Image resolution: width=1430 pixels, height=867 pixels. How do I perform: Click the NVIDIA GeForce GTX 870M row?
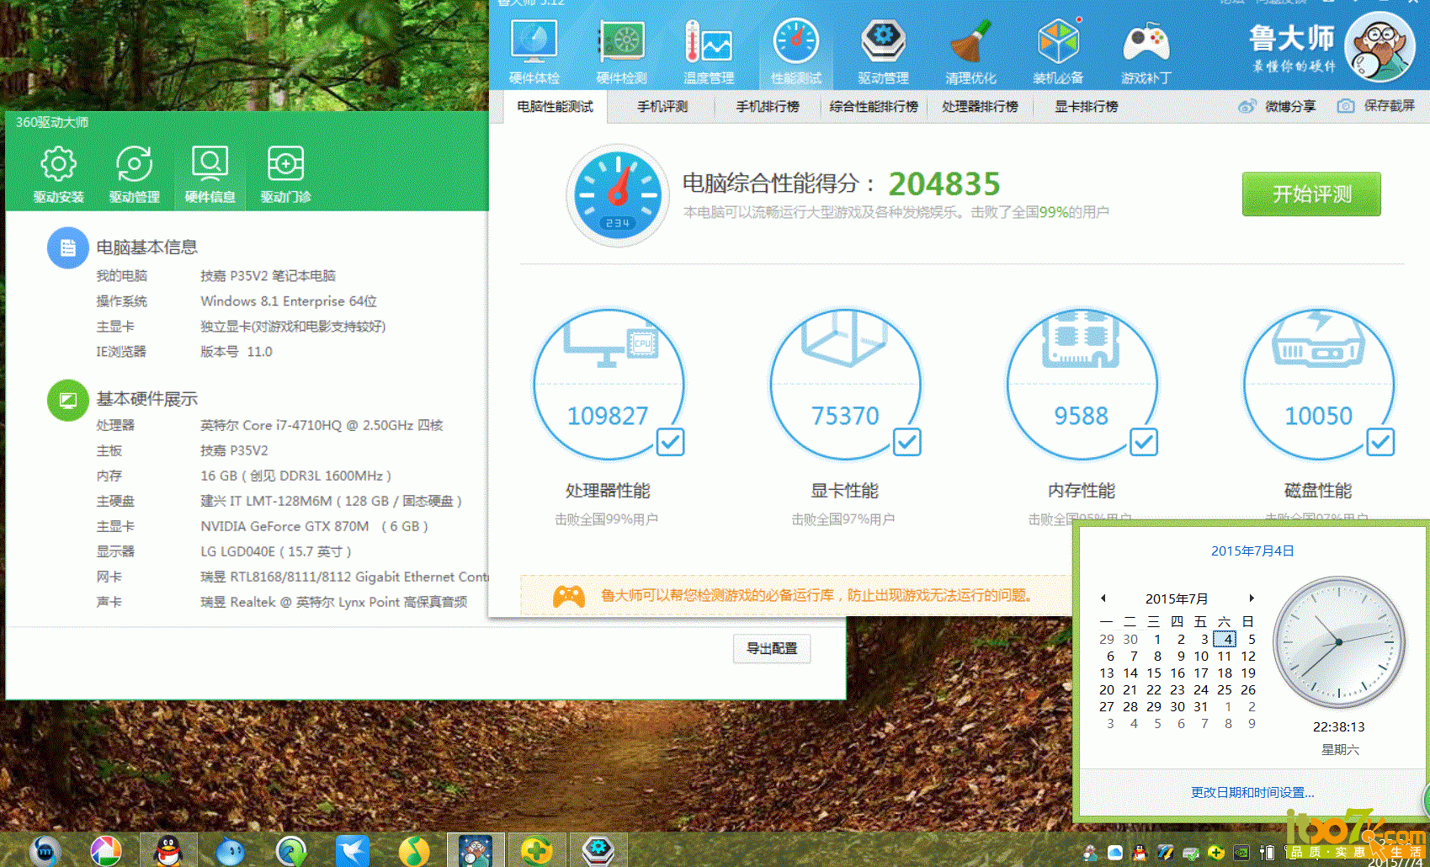coord(263,527)
